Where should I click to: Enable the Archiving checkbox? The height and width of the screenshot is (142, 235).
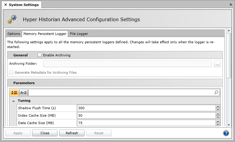40,55
